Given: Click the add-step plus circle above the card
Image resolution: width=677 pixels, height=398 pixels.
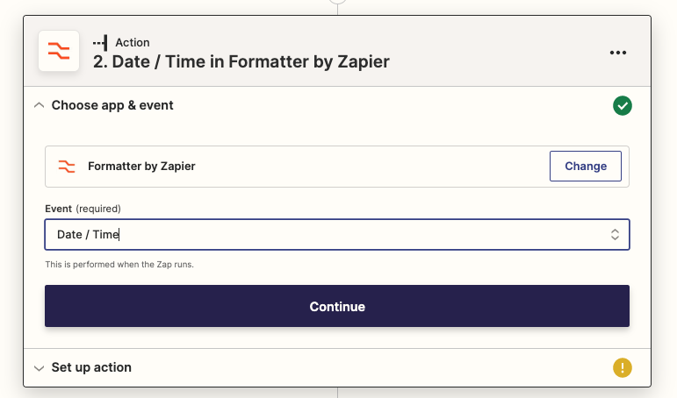Looking at the screenshot, I should (x=337, y=2).
